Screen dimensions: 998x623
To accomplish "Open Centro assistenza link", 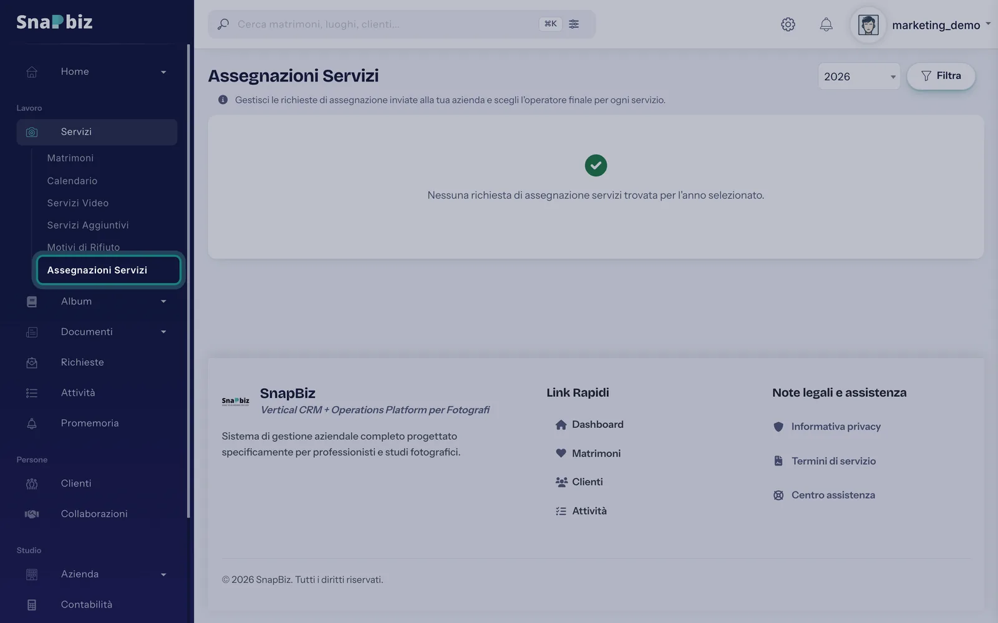I will [x=824, y=495].
